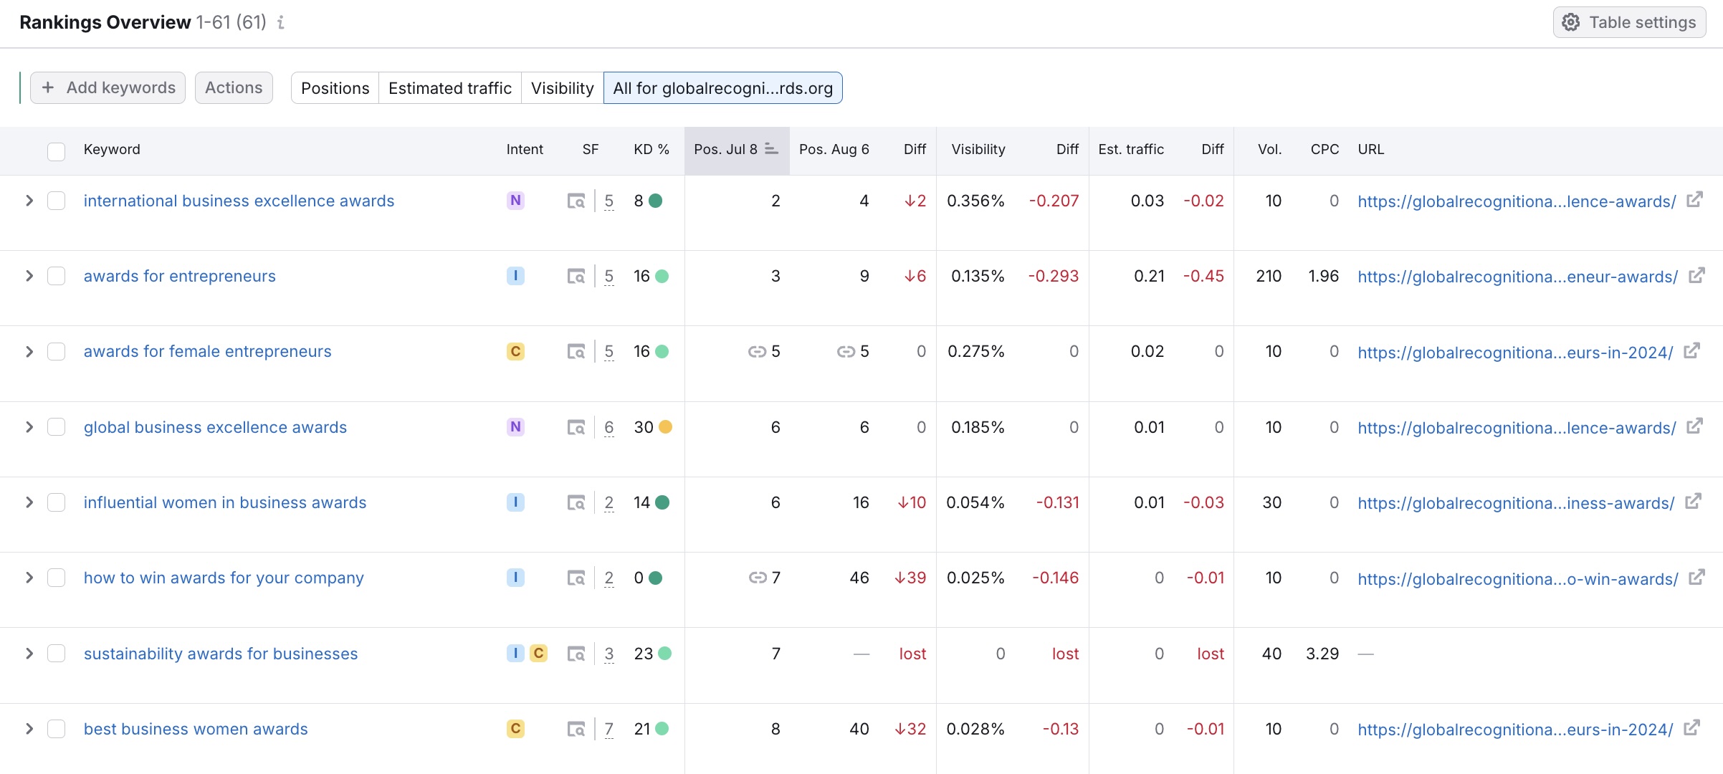Check the box for awards for entrepreneurs
The image size is (1723, 774).
56,276
